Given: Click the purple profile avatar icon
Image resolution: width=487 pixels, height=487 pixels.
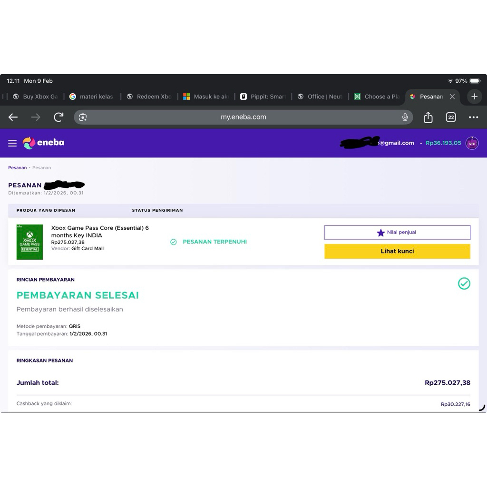Looking at the screenshot, I should (471, 143).
